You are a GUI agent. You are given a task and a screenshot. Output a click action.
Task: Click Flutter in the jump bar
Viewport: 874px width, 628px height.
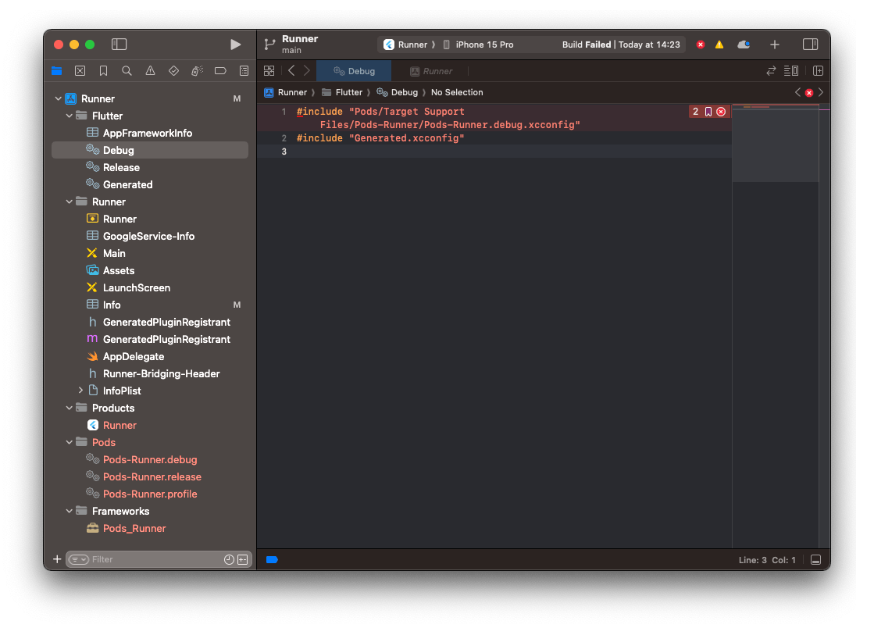pyautogui.click(x=342, y=92)
